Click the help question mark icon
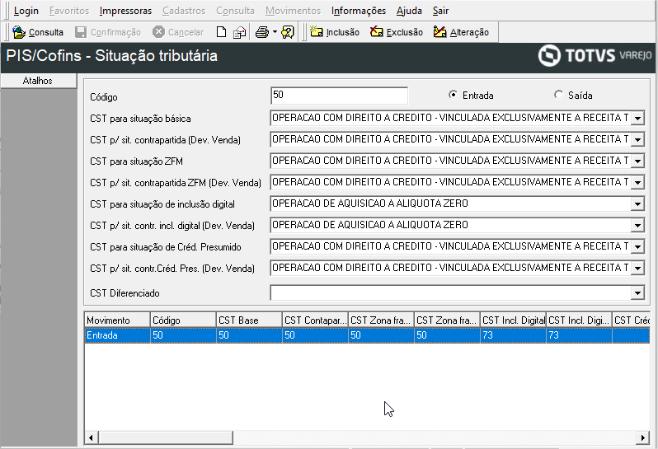 (288, 32)
